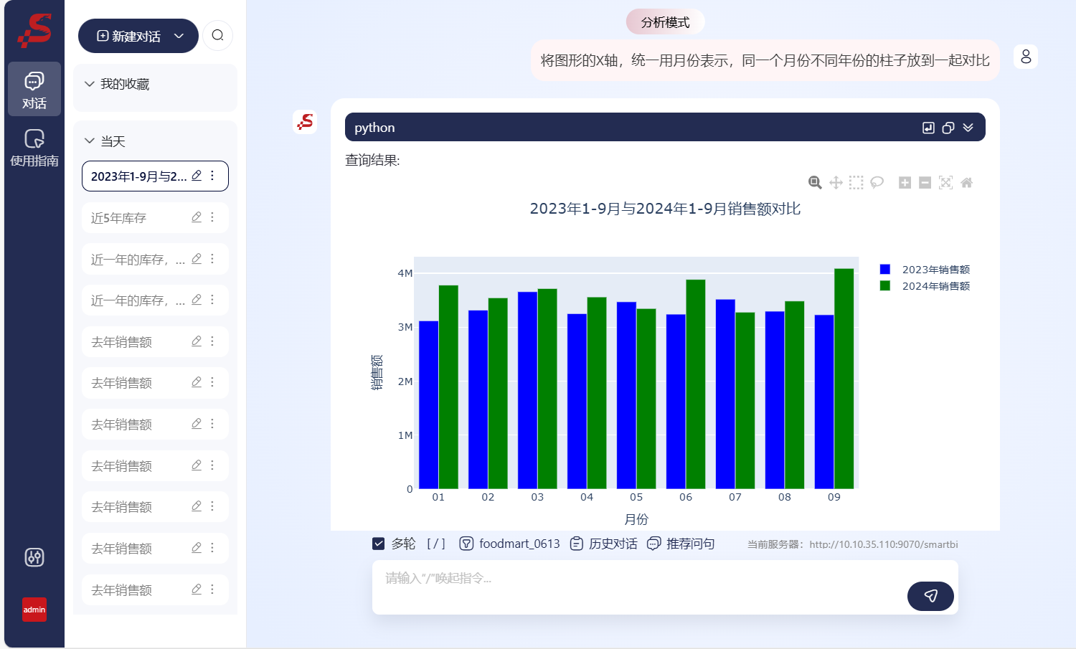
Task: Select the chart Box Select tool
Action: point(856,182)
